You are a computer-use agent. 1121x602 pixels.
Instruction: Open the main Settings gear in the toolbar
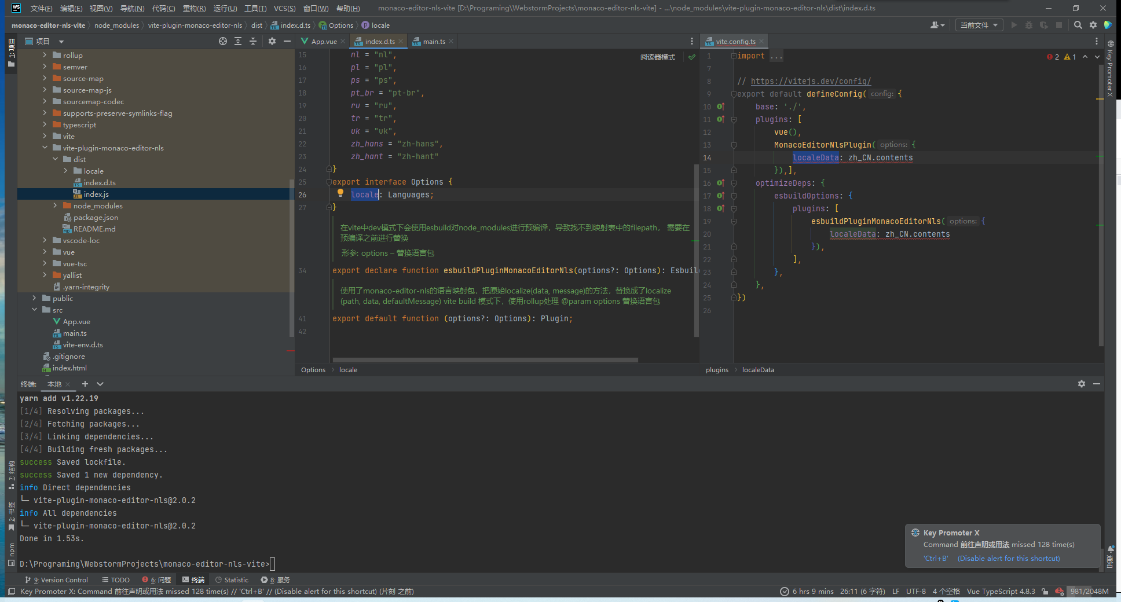pos(1093,25)
